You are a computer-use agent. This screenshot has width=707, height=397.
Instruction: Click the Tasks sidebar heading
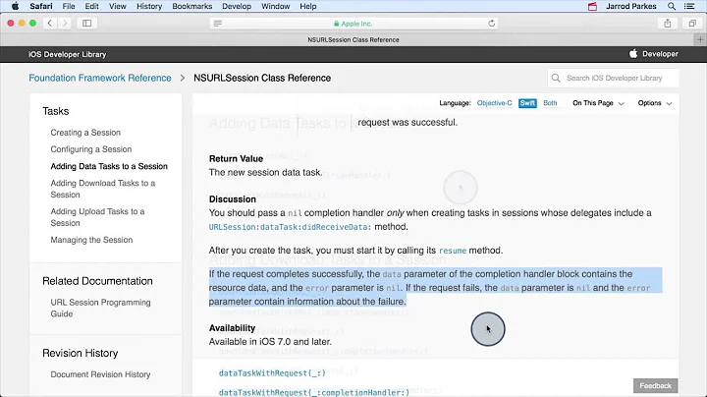pos(55,111)
